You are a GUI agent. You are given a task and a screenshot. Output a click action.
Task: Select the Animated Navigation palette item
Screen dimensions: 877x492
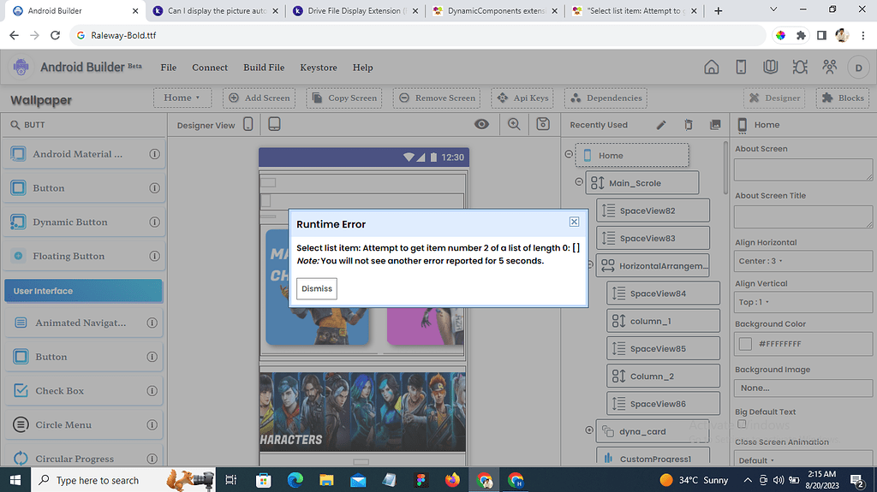tap(84, 323)
